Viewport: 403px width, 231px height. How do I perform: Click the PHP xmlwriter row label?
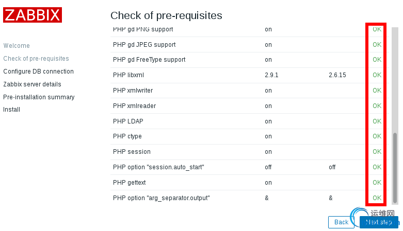coord(133,91)
